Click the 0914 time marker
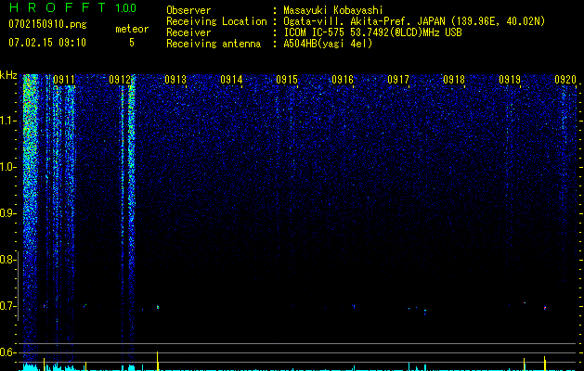The height and width of the screenshot is (371, 584). (x=231, y=80)
